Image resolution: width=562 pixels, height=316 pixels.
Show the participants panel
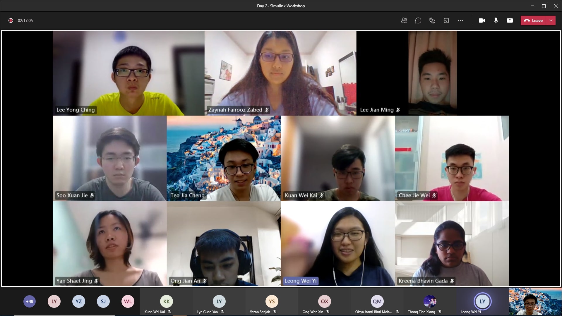pos(404,20)
